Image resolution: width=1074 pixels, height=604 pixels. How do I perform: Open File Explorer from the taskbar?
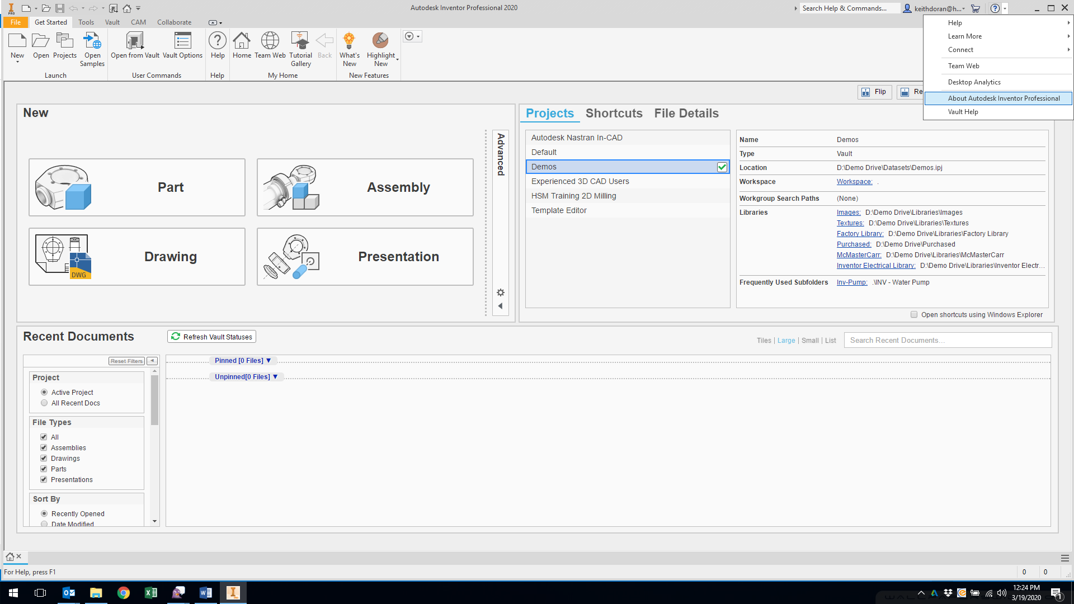pos(96,593)
